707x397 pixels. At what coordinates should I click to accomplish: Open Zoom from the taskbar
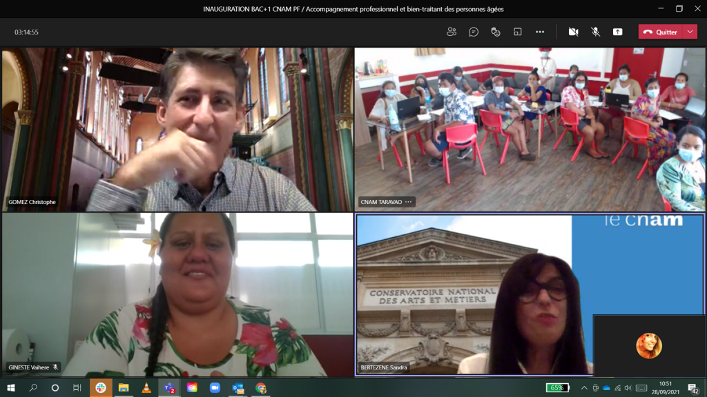pos(215,387)
